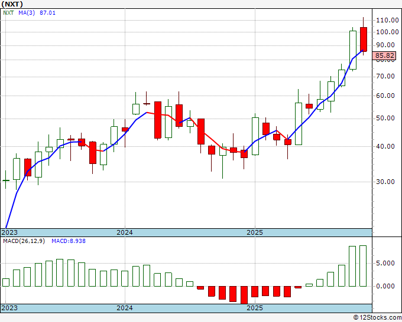The width and height of the screenshot is (402, 322).
Task: Click the MACD:8.938 value label
Action: pos(69,241)
